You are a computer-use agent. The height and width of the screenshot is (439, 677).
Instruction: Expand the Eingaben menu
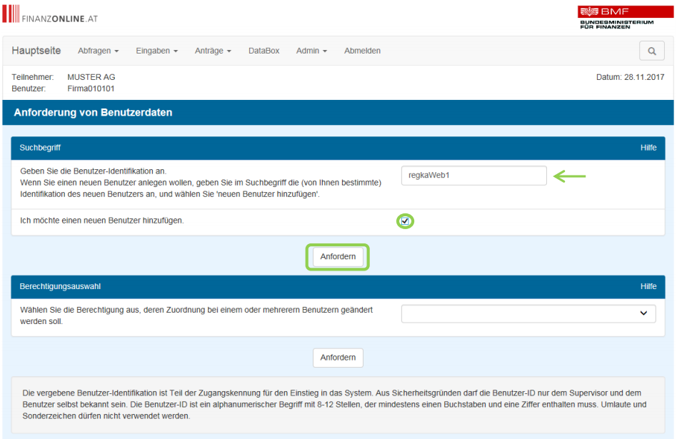click(x=156, y=51)
